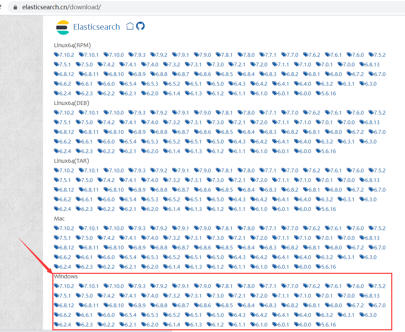Viewport: 405px width, 332px height.
Task: Download Linux64 RPM version 7.10.2
Action: coord(64,55)
